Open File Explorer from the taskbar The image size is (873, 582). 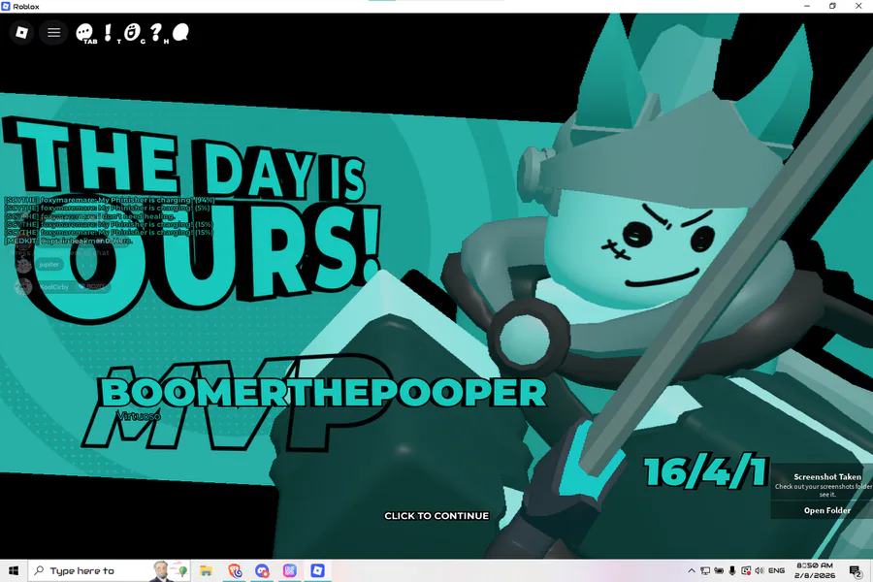point(206,571)
